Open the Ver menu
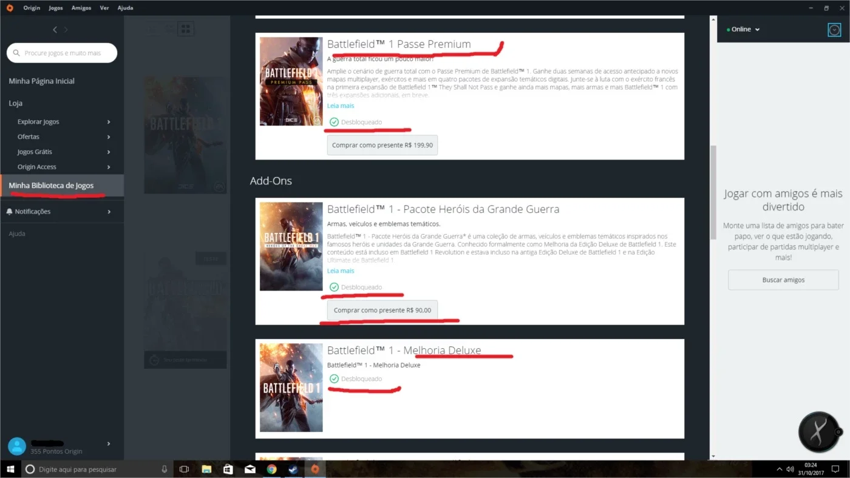Screen dimensions: 850x478 [104, 8]
